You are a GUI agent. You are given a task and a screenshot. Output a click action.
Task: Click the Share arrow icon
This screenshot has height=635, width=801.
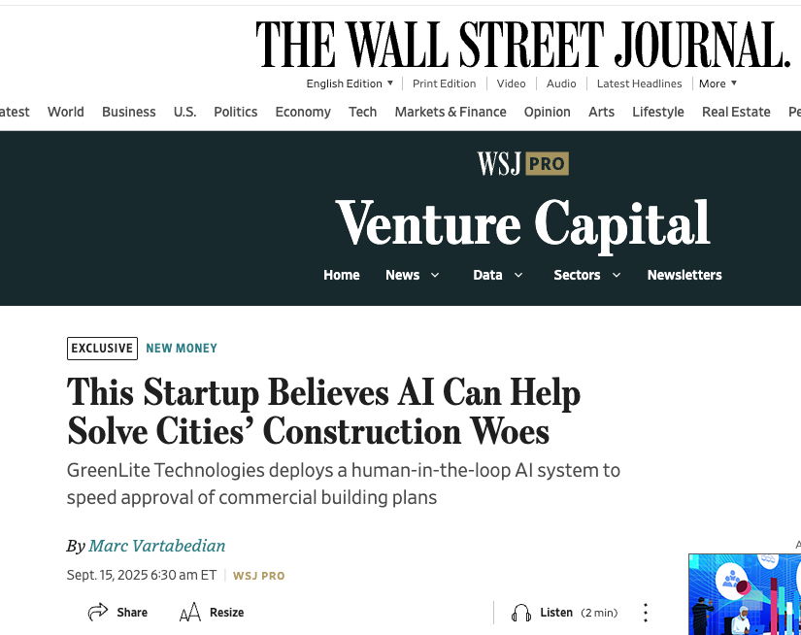(x=97, y=612)
